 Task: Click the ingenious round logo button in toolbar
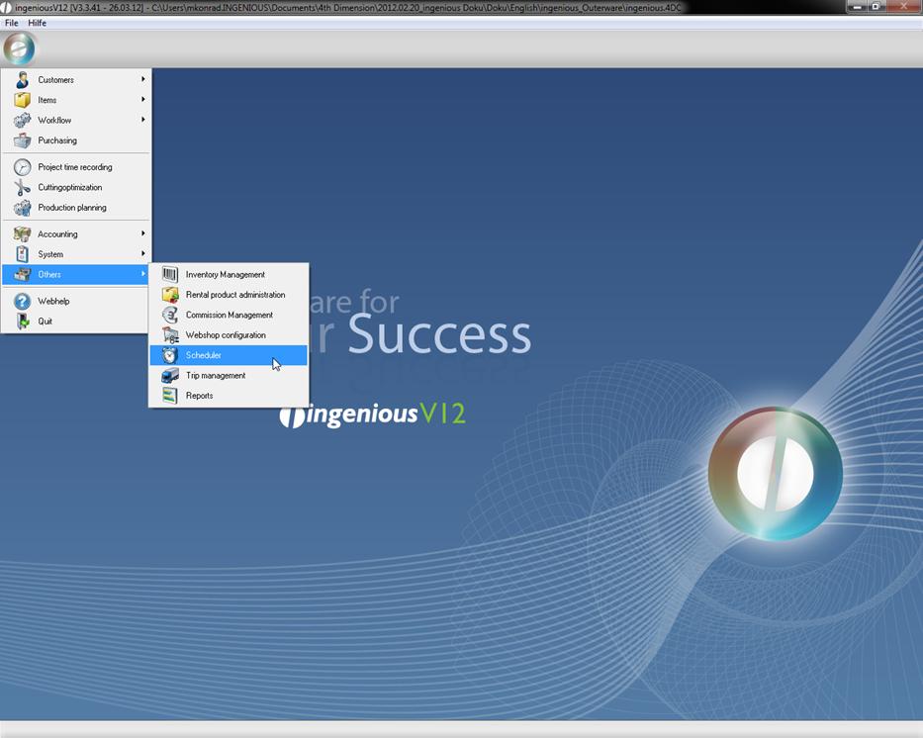click(x=19, y=48)
